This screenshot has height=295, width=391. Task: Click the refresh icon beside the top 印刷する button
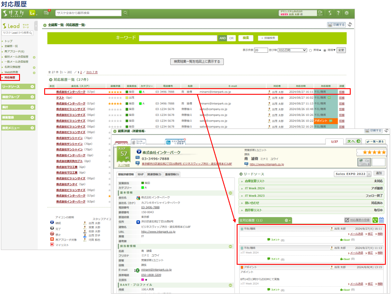(x=350, y=24)
